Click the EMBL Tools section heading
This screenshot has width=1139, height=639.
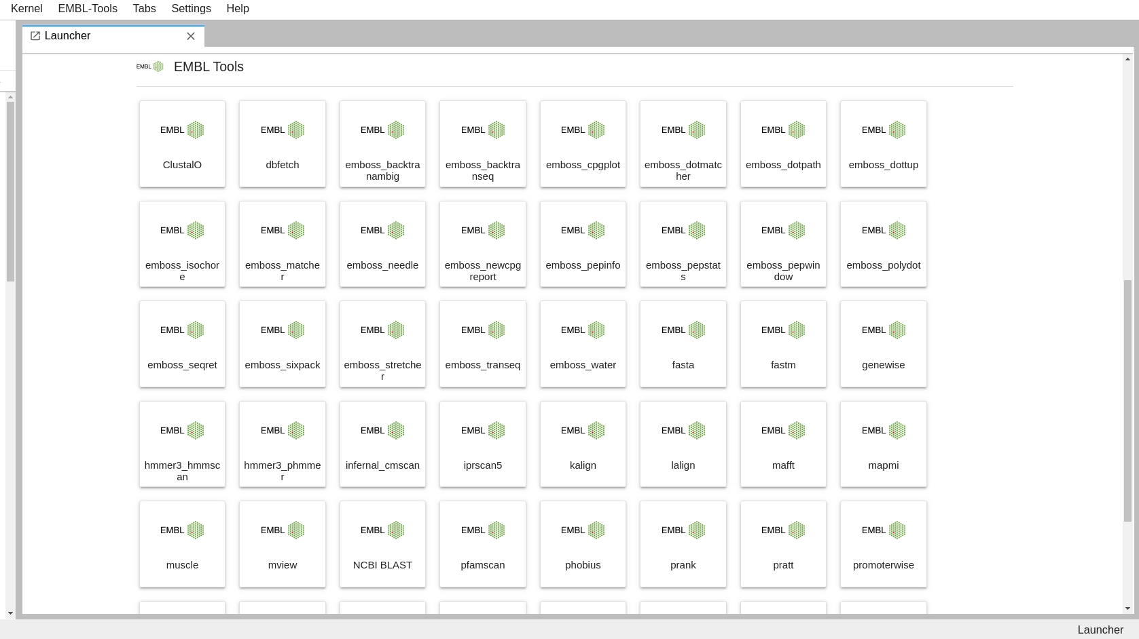209,66
